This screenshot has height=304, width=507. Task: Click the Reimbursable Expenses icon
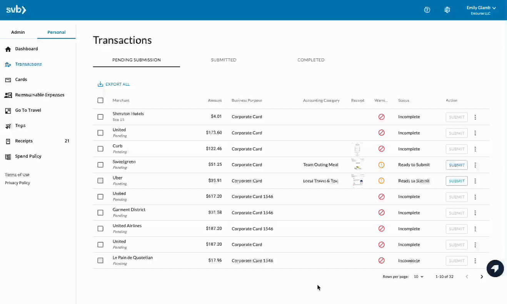point(8,95)
